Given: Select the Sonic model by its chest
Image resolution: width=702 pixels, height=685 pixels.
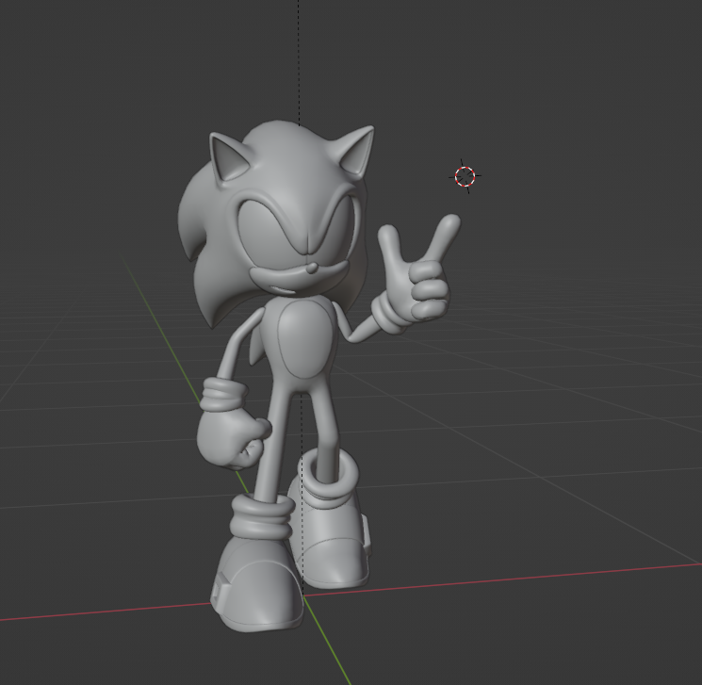Looking at the screenshot, I should [x=305, y=338].
